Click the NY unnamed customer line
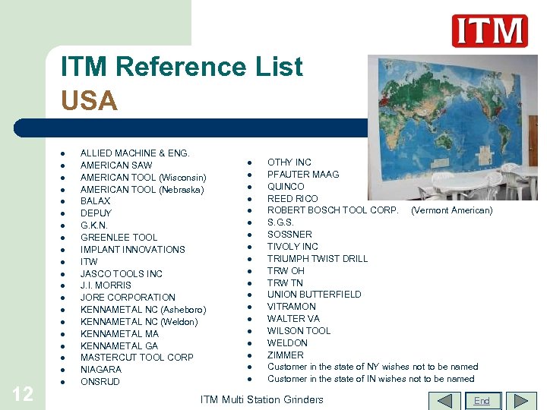 [372, 367]
